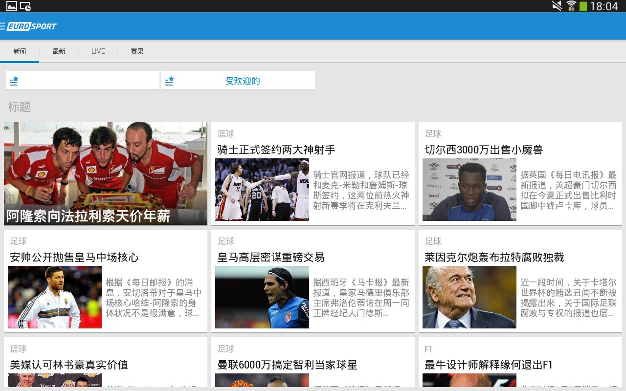Tap the Eurosport logo
The height and width of the screenshot is (391, 626).
(x=32, y=26)
